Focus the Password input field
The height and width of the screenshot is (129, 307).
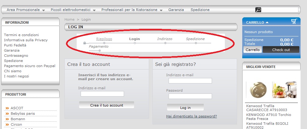[x=190, y=96]
